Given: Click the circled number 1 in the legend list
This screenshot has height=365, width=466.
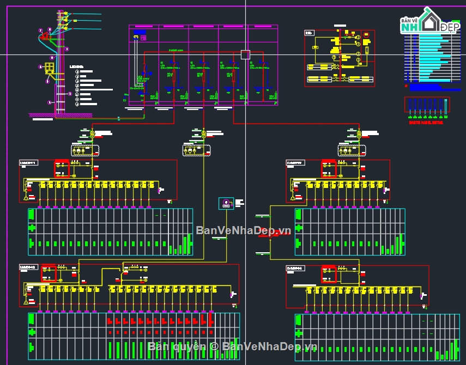Looking at the screenshot, I should tap(77, 71).
